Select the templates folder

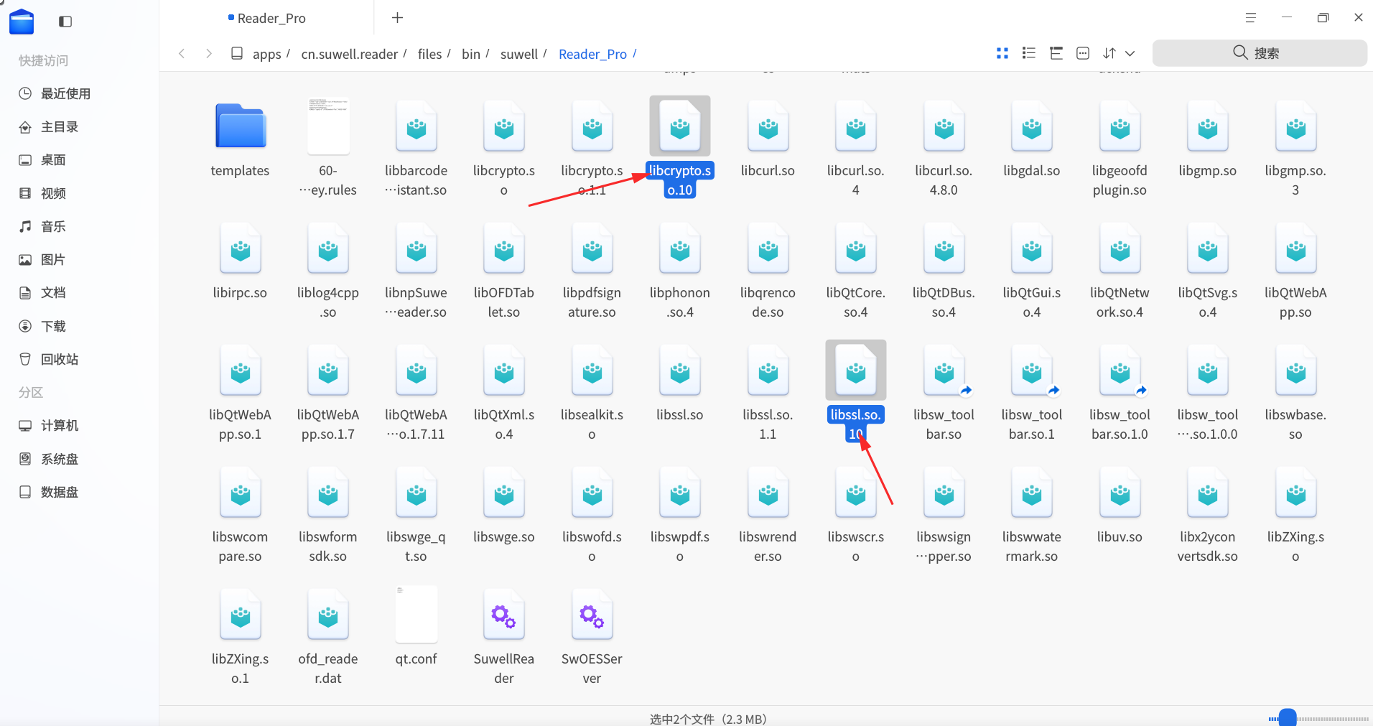(x=241, y=126)
